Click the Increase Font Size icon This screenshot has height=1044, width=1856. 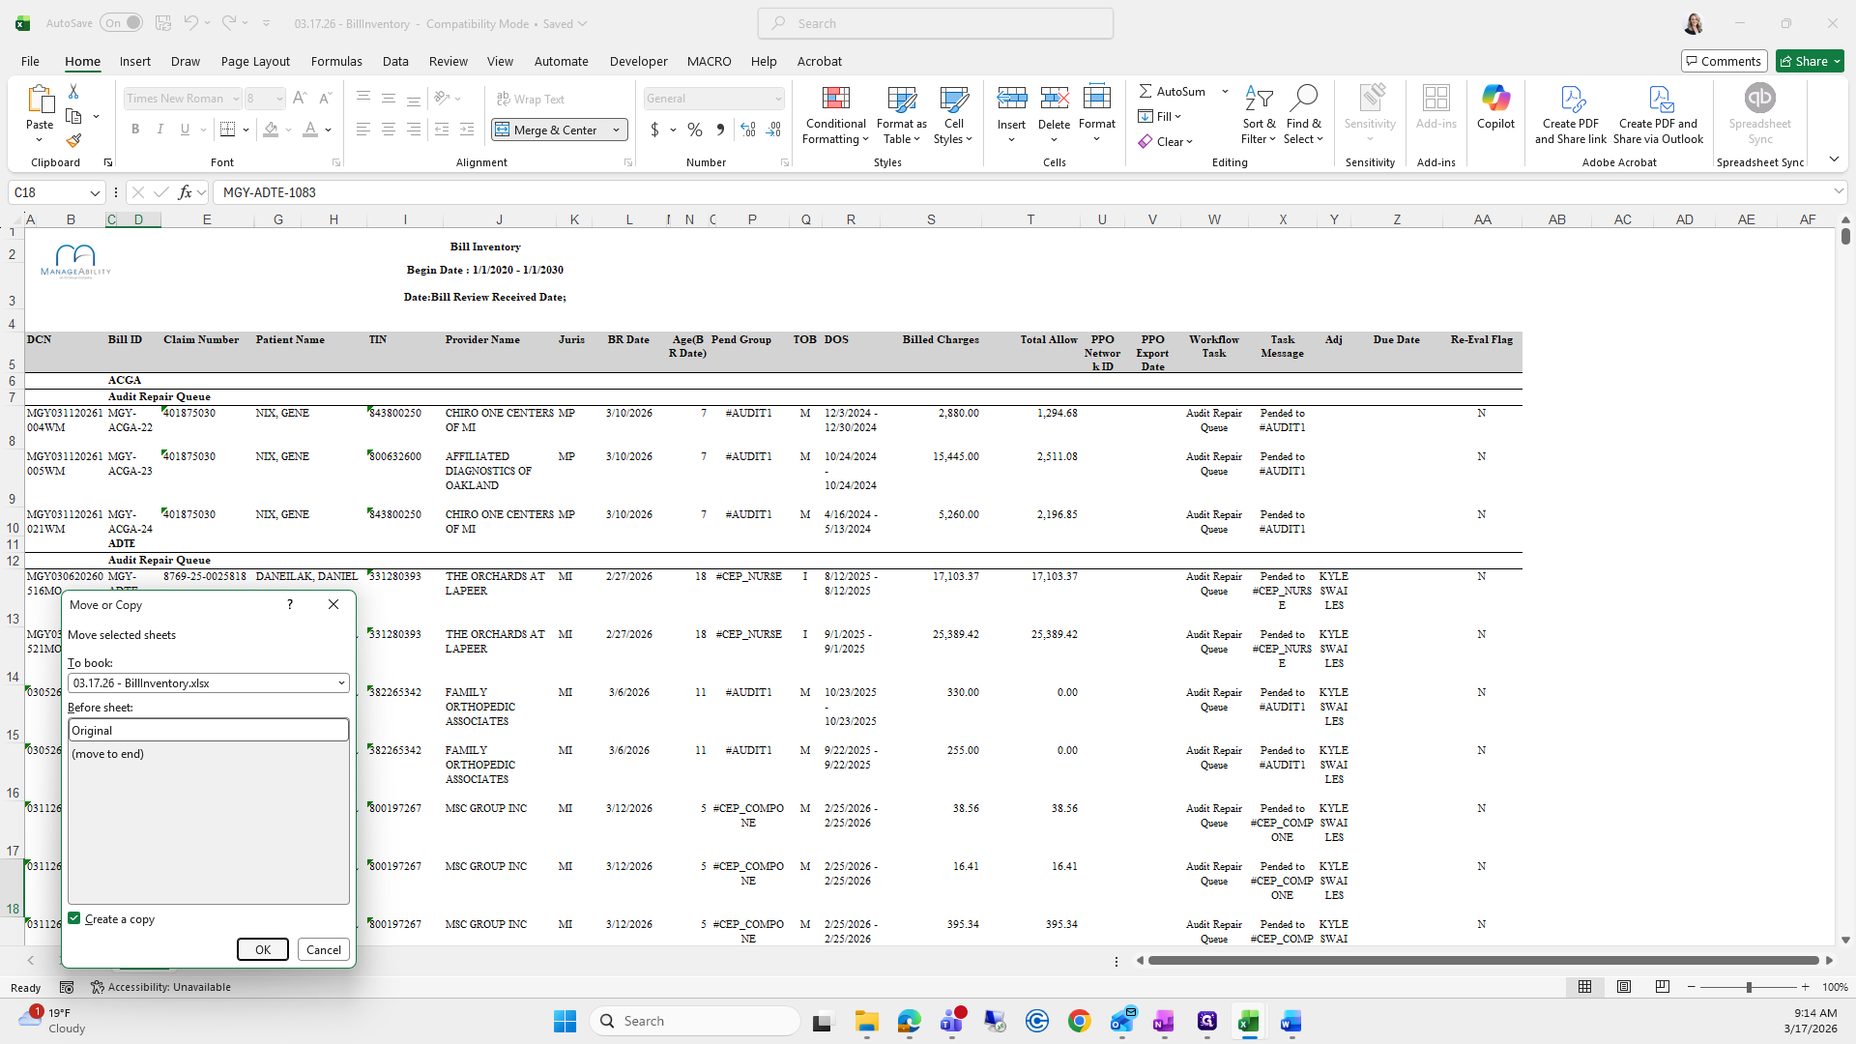(x=300, y=98)
